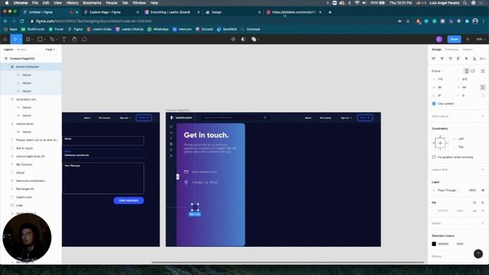Toggle the Clip content checkbox

(434, 104)
